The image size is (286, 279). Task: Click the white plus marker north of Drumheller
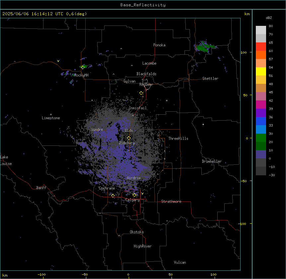point(203,124)
